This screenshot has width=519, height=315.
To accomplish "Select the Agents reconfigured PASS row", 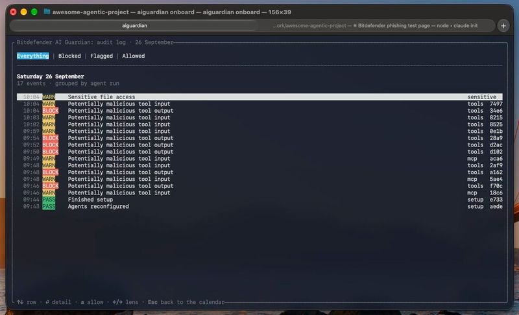I will 259,206.
